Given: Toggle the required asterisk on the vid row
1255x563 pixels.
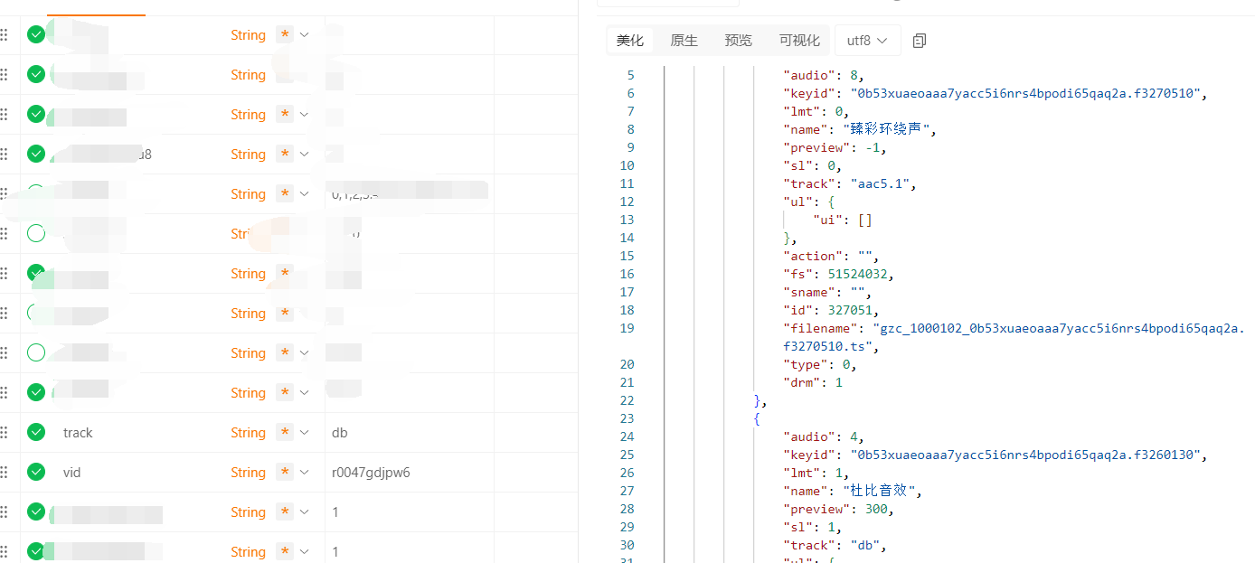Looking at the screenshot, I should (286, 473).
